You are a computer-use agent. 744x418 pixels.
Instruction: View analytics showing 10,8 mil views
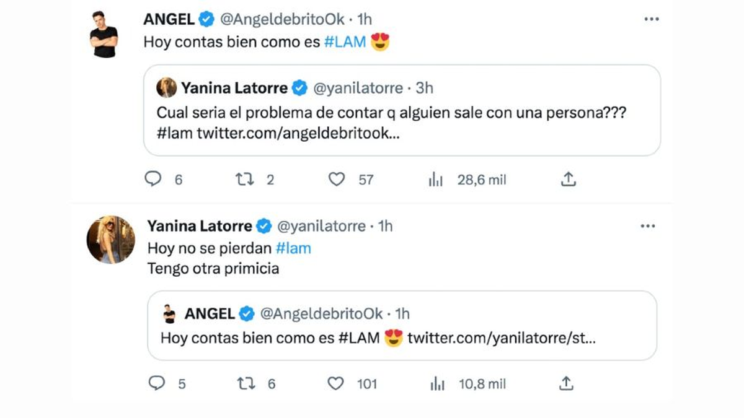click(x=437, y=384)
